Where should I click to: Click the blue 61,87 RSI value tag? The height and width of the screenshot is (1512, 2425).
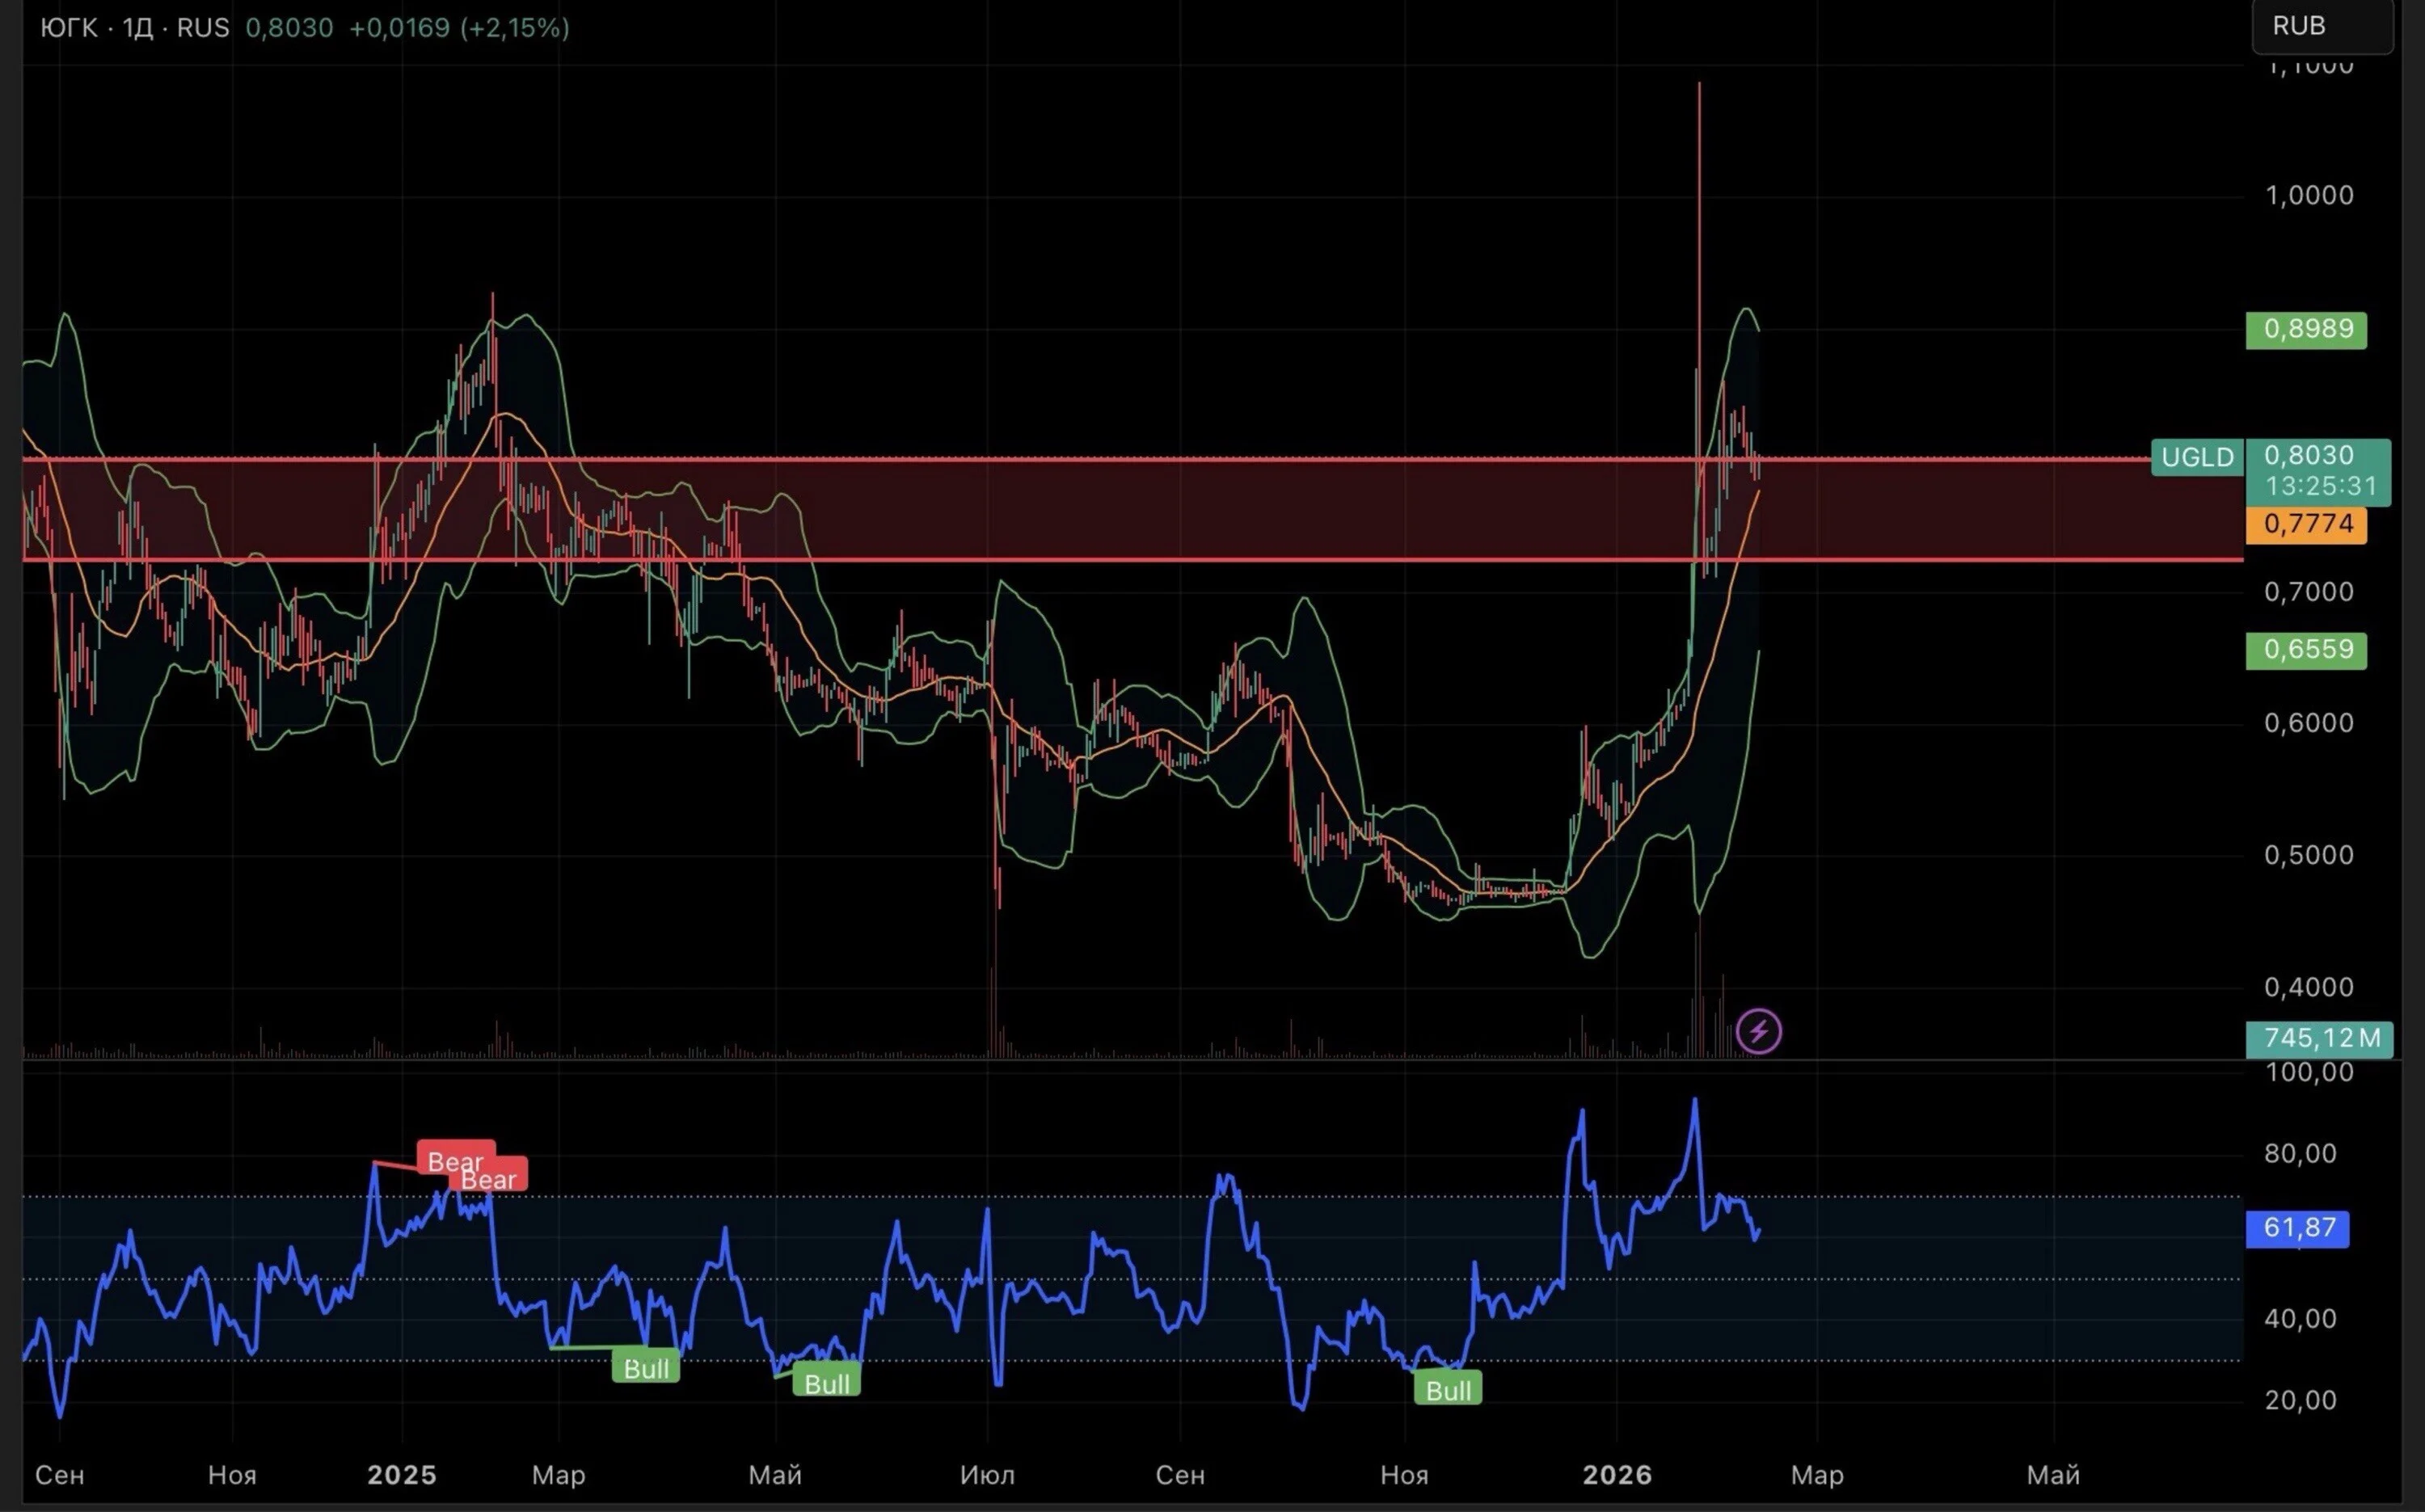(x=2298, y=1228)
